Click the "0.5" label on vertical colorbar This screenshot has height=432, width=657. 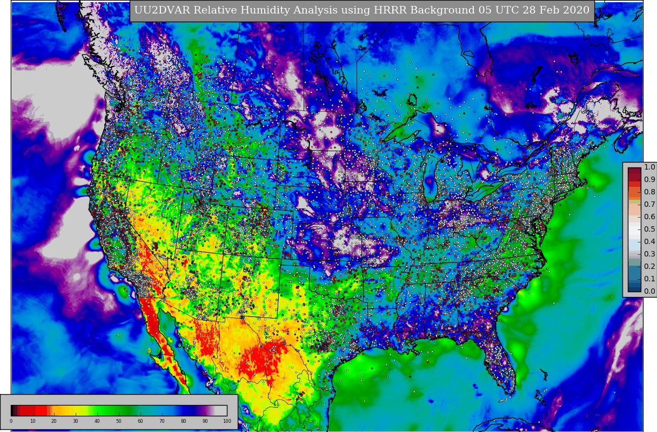[649, 229]
